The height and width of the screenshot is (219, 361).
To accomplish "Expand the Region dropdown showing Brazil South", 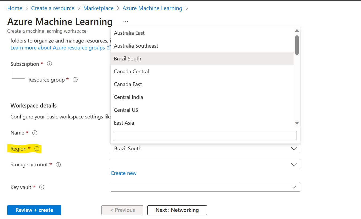I will [205, 149].
